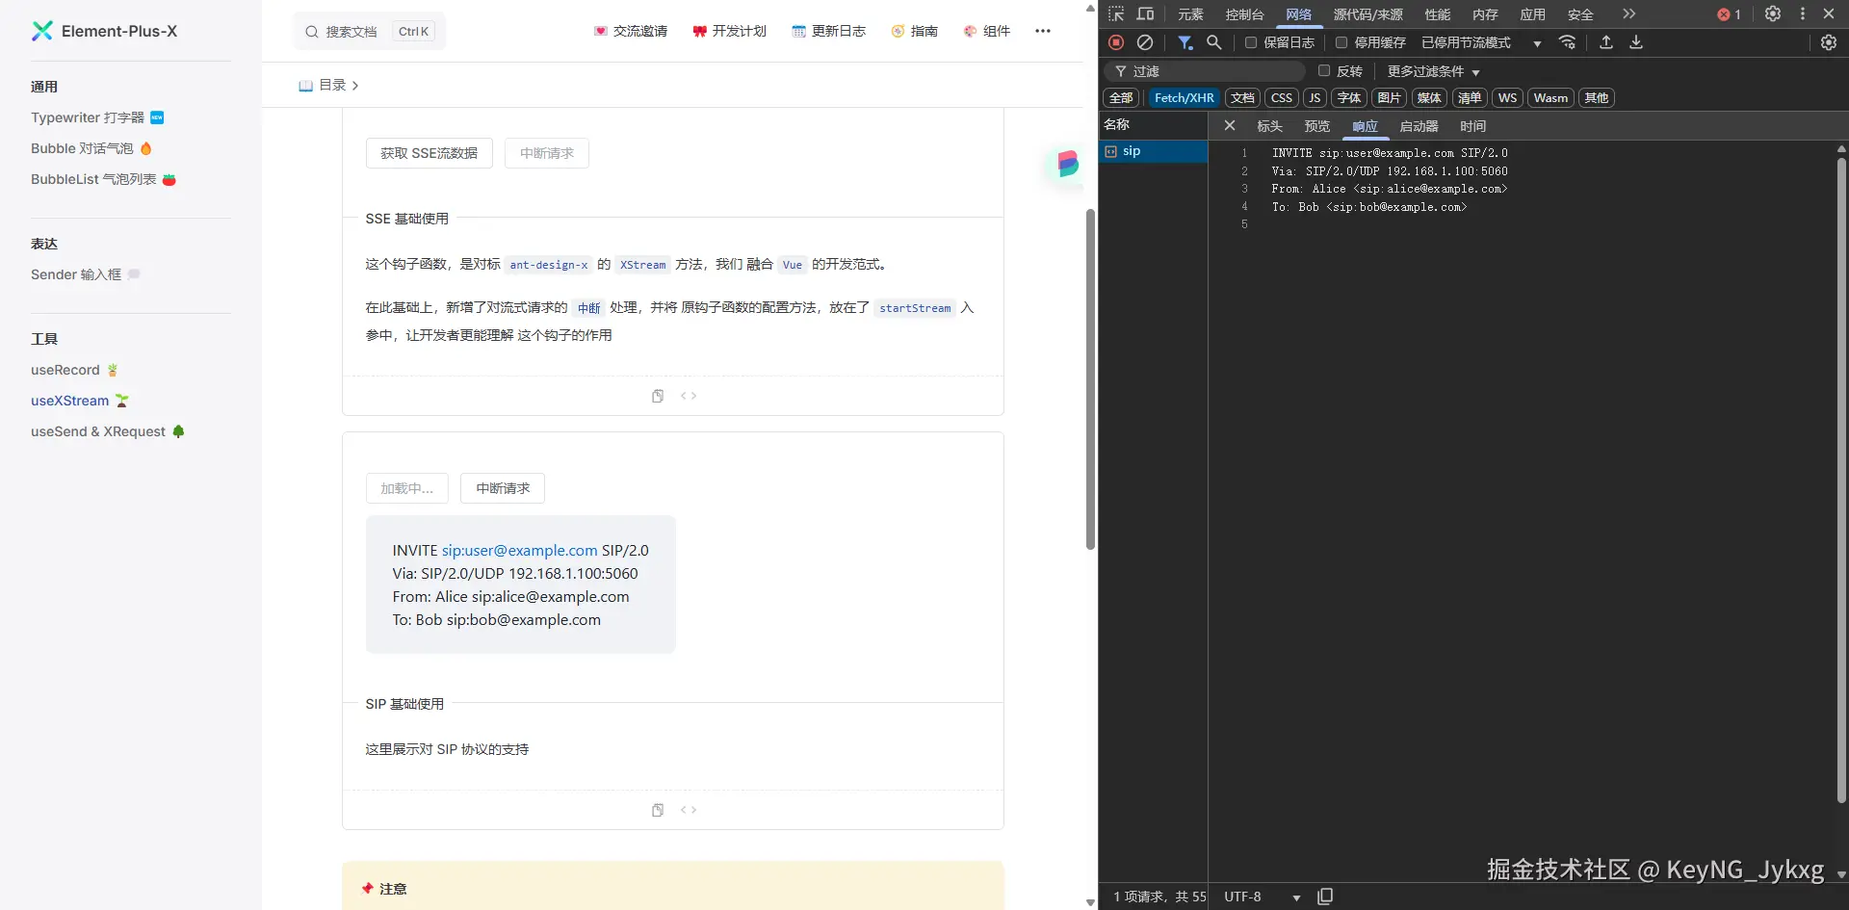Toggle the Fetch/XHR request type filter

coord(1185,98)
